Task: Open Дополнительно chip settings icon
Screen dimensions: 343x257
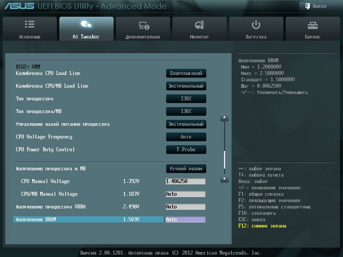Action: point(143,25)
